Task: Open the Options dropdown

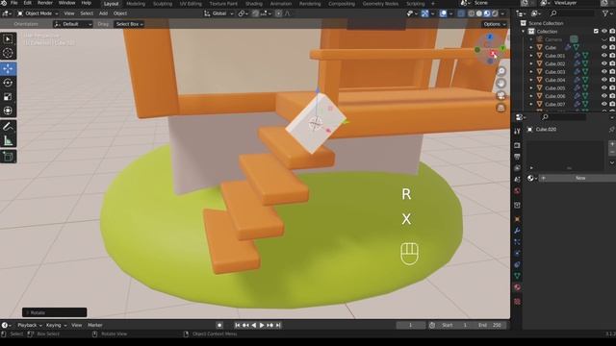Action: (494, 24)
